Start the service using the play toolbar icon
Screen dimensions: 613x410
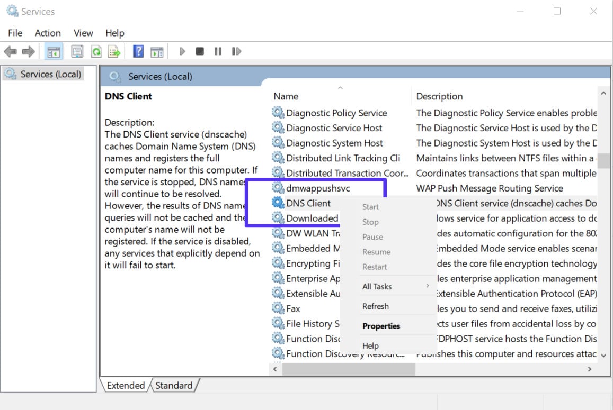(182, 51)
